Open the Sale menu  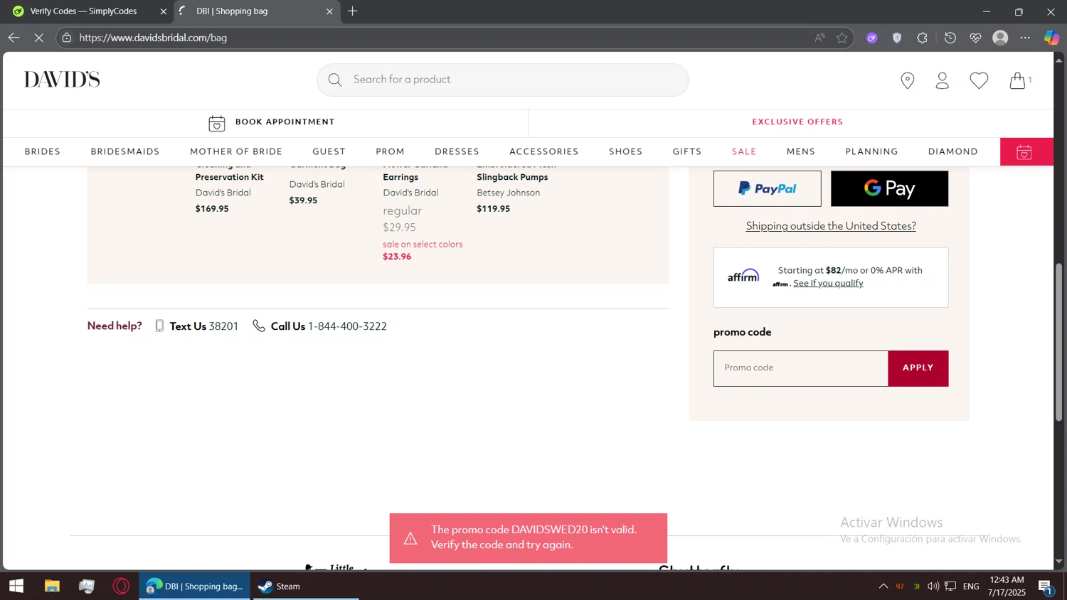(744, 152)
